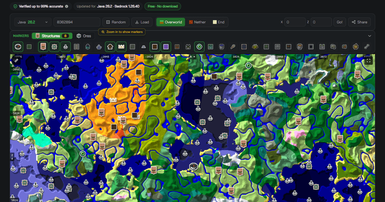The image size is (385, 202).
Task: Enable the gray ore rock filter
Action: click(x=333, y=47)
